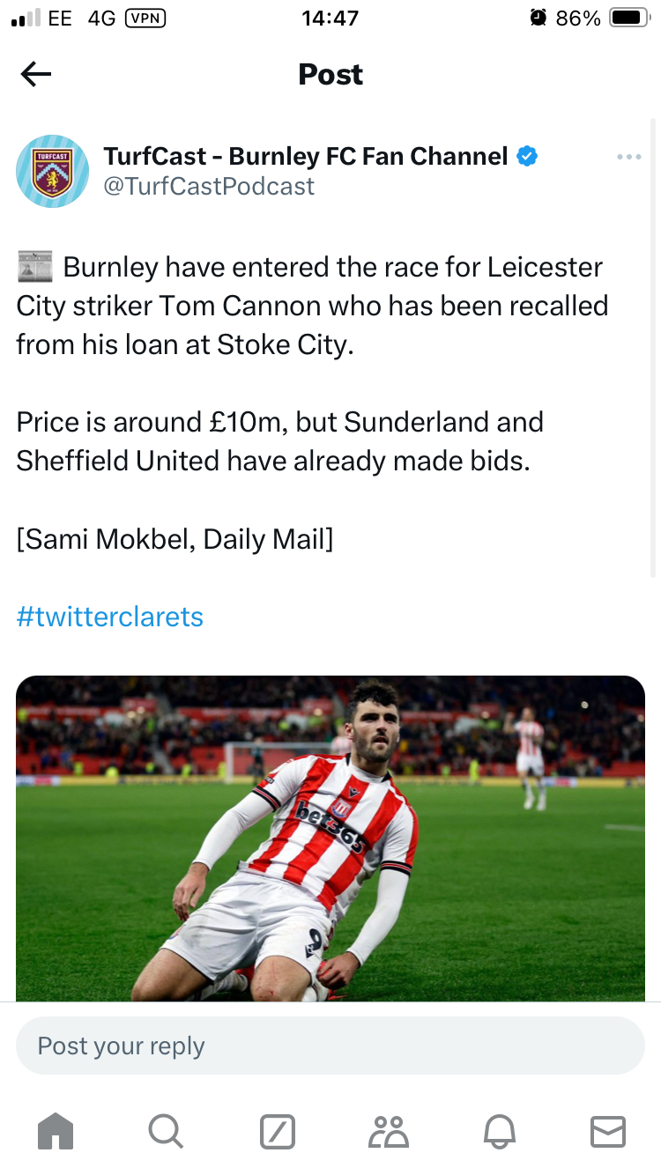Screen dimensions: 661x1175
Task: Tap the blue verified badge
Action: (x=527, y=157)
